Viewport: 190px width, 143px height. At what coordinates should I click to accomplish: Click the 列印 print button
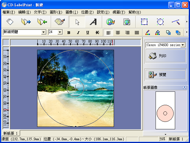(166, 56)
